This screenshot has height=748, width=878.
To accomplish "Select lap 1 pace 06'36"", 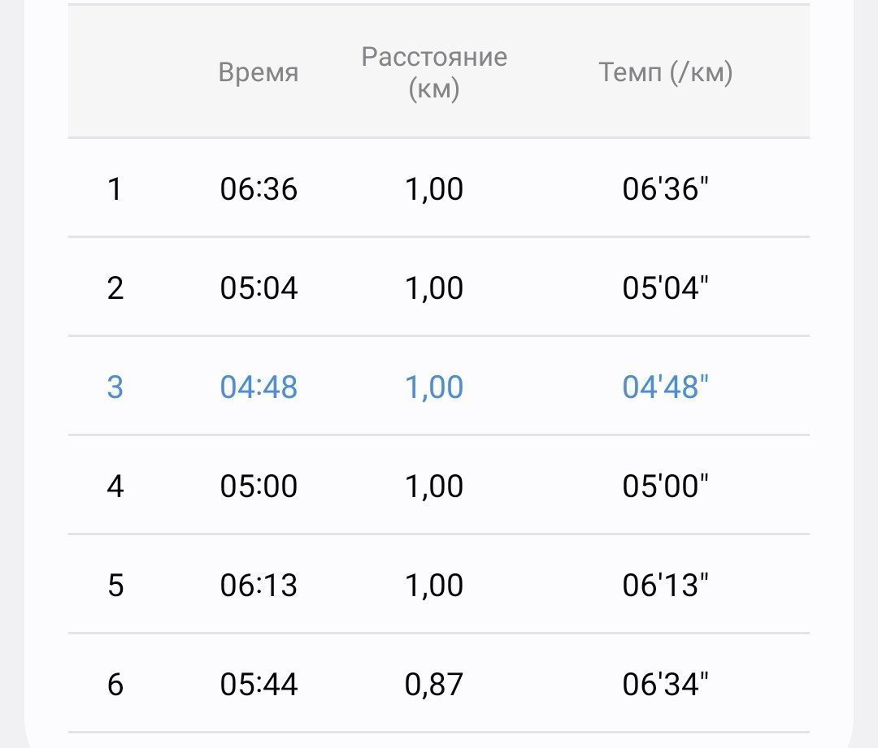I will [665, 188].
